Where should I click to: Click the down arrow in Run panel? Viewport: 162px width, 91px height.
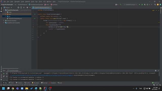point(7,76)
